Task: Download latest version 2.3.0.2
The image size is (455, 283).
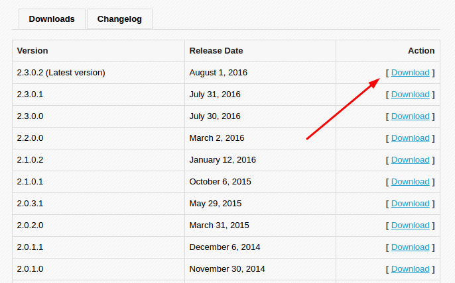Action: tap(410, 73)
